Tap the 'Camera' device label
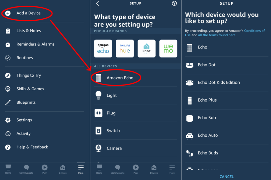Screen dimensions: 271x180 [x=114, y=148]
